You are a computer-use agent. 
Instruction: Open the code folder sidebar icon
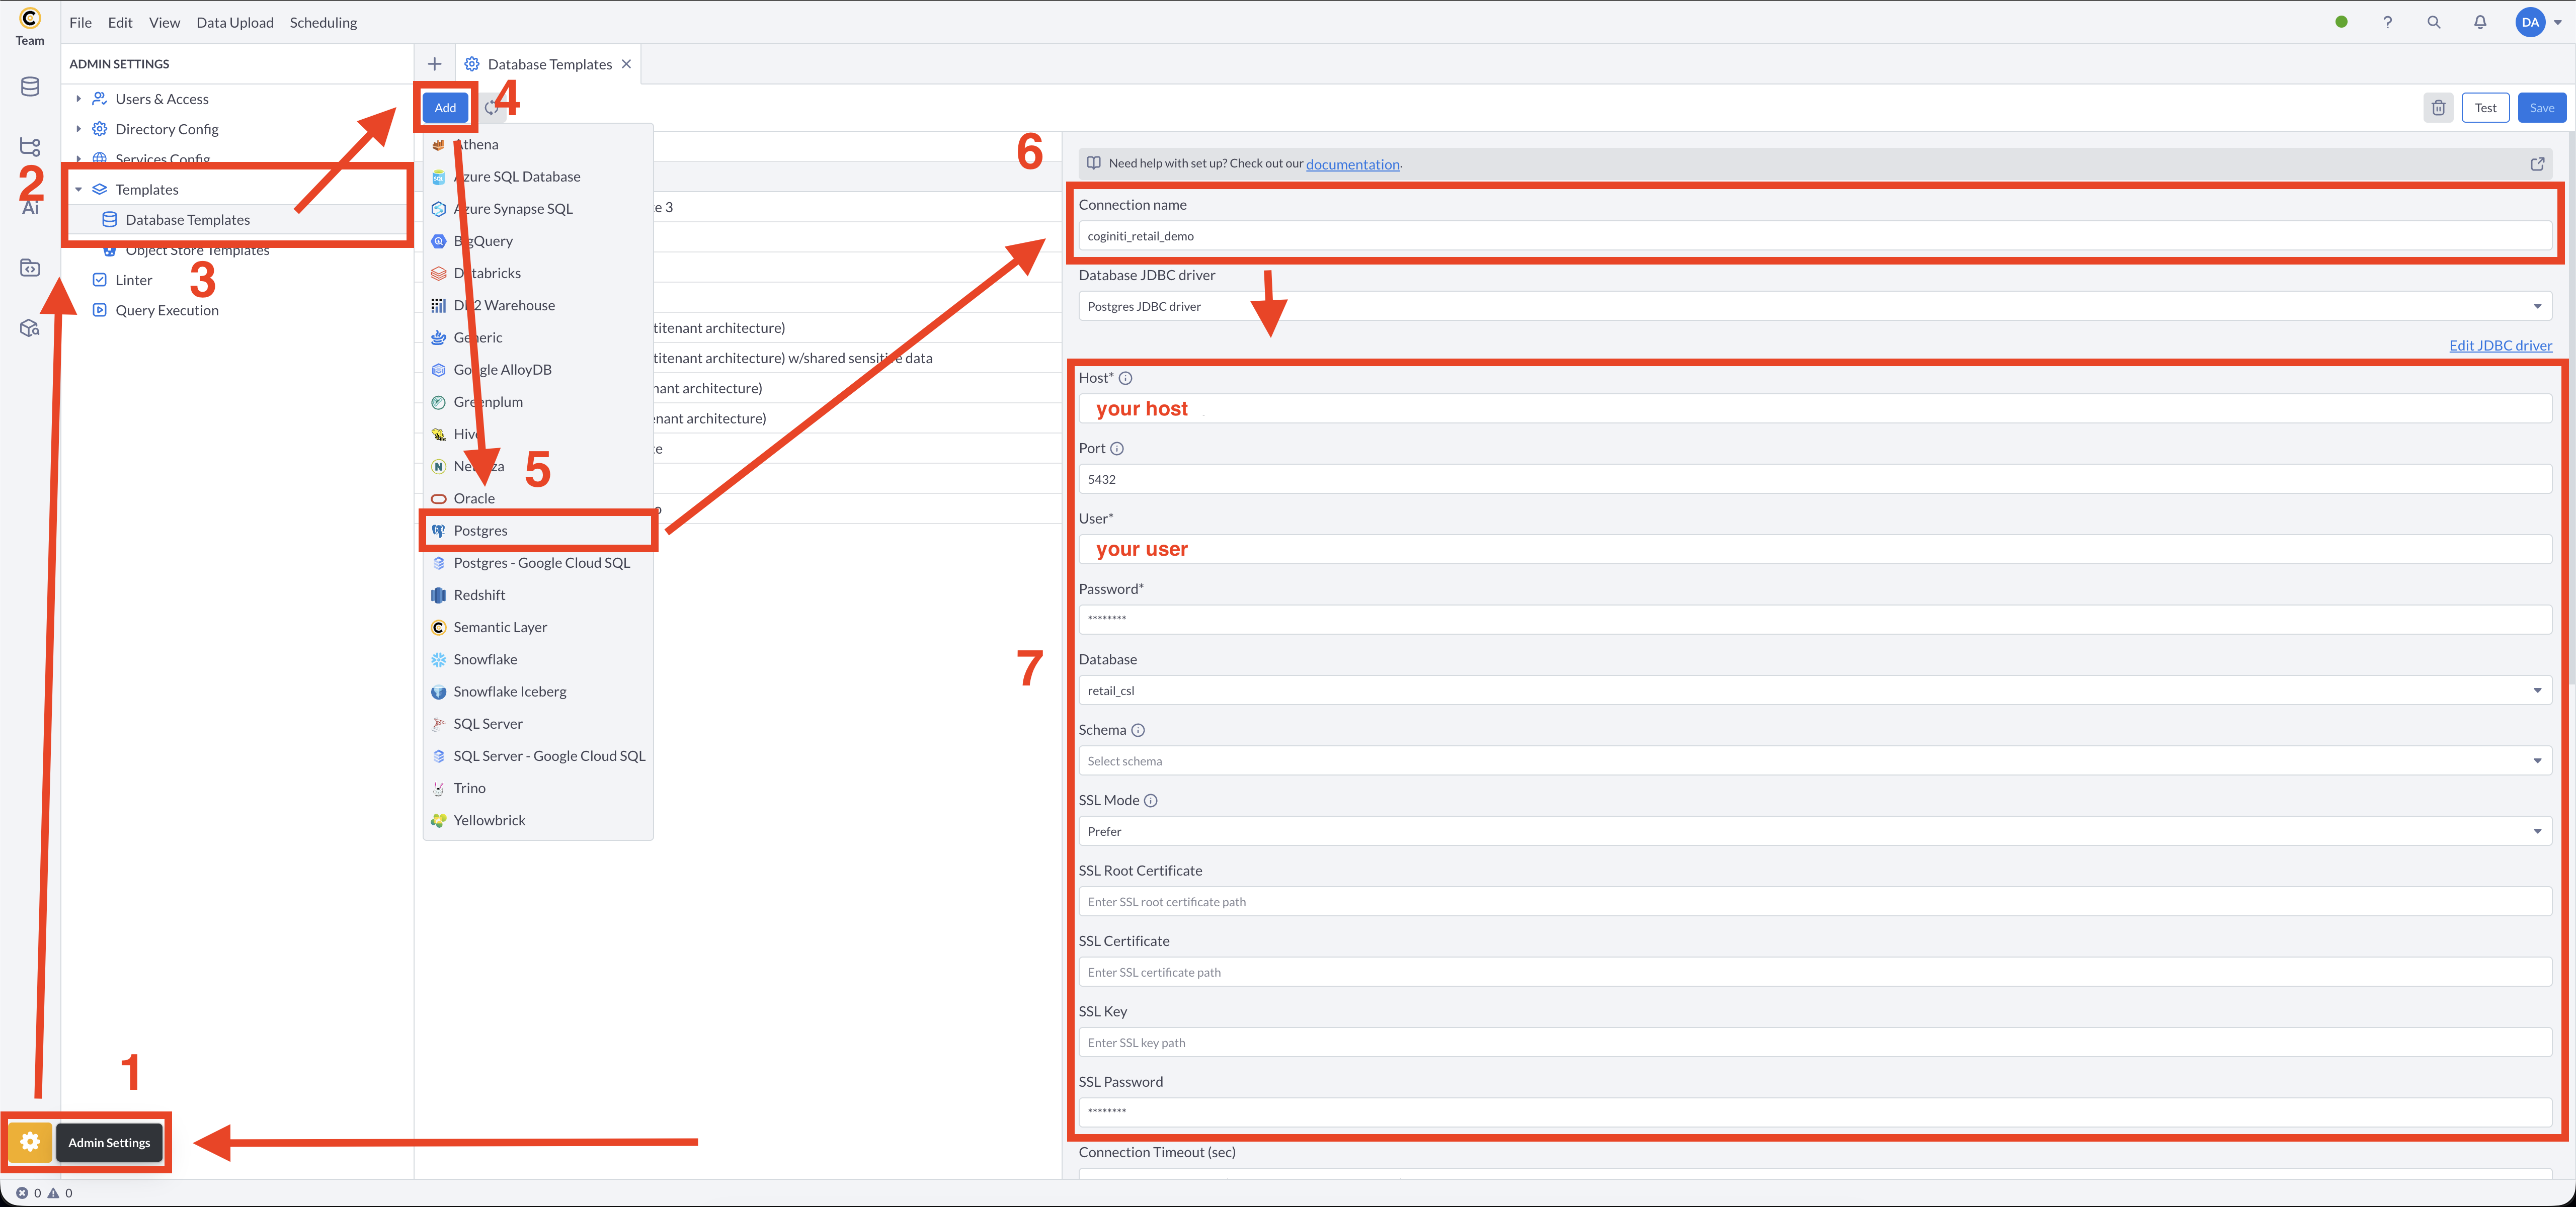point(30,268)
